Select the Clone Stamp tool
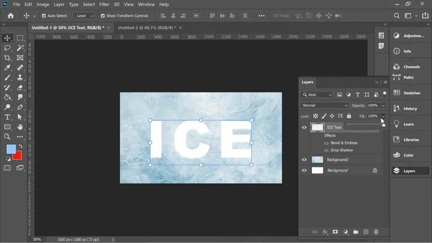Screen dimensions: 432x243 pyautogui.click(x=20, y=78)
